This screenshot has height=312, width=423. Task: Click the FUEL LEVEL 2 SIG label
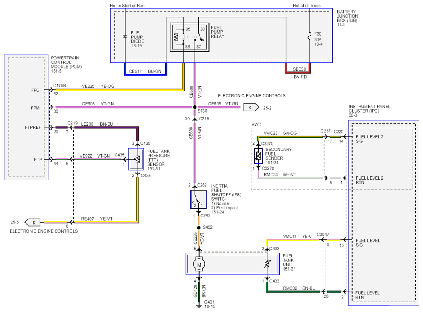tap(369, 139)
